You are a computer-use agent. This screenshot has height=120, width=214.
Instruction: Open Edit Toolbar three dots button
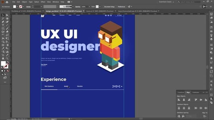[5, 82]
